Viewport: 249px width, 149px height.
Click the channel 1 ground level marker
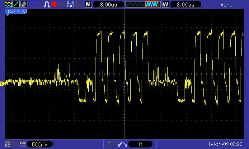(x=2, y=83)
